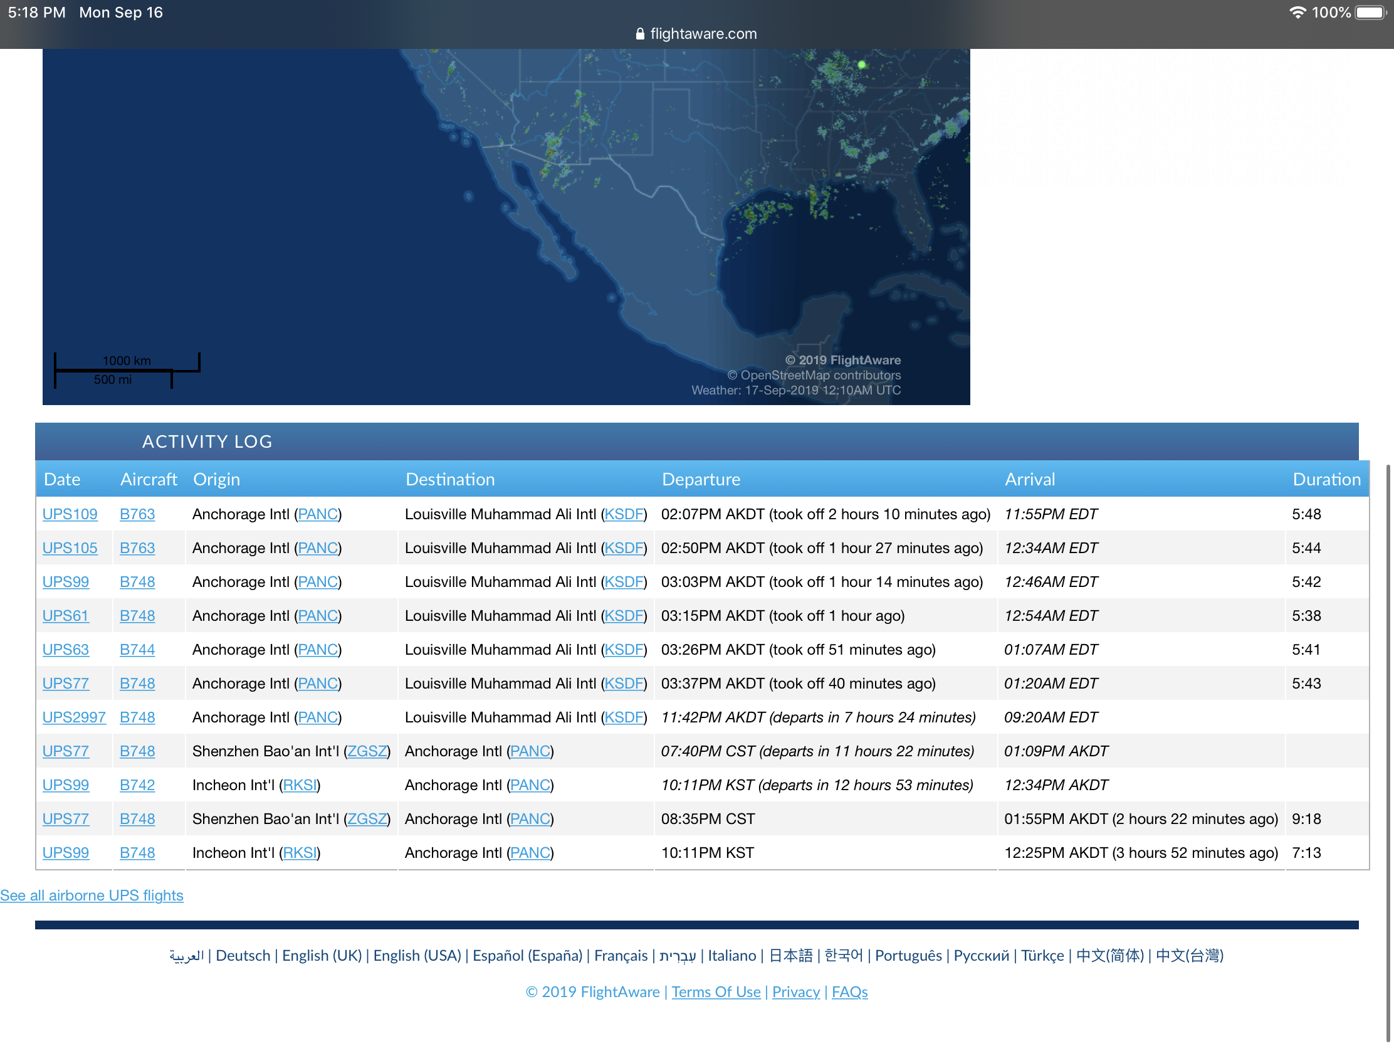Open FAQs link in footer

click(849, 993)
